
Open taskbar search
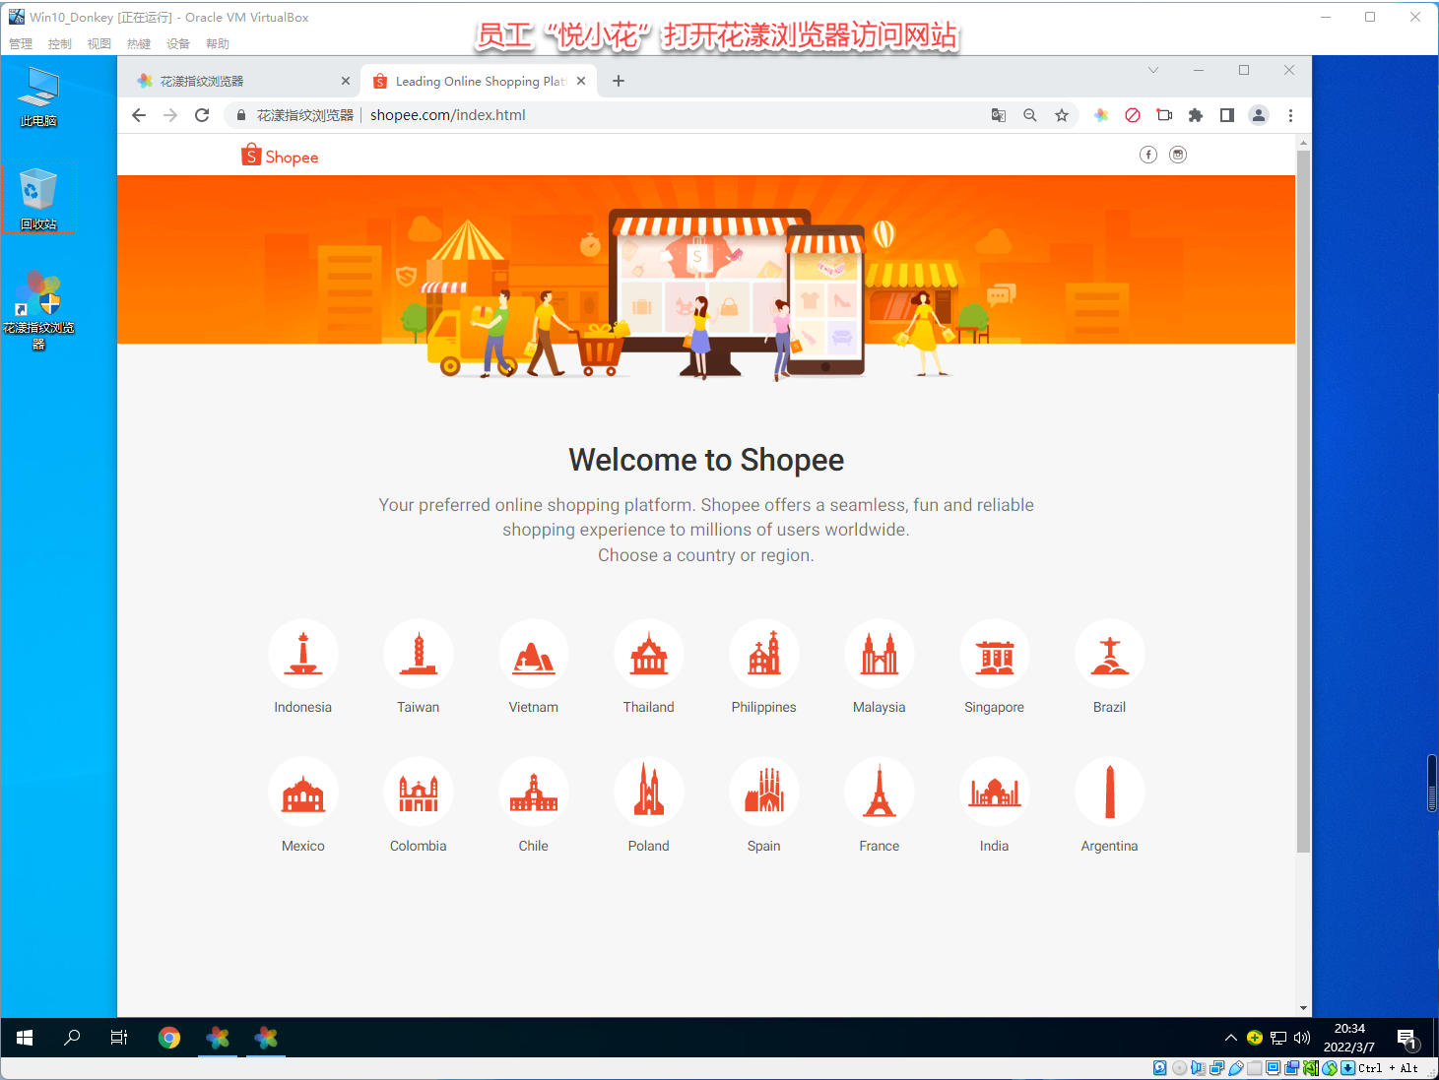[72, 1038]
